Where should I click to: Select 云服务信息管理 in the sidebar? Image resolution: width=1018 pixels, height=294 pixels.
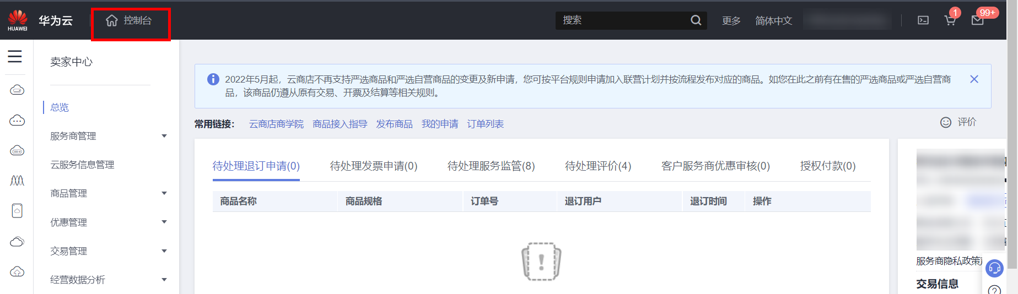click(x=82, y=165)
